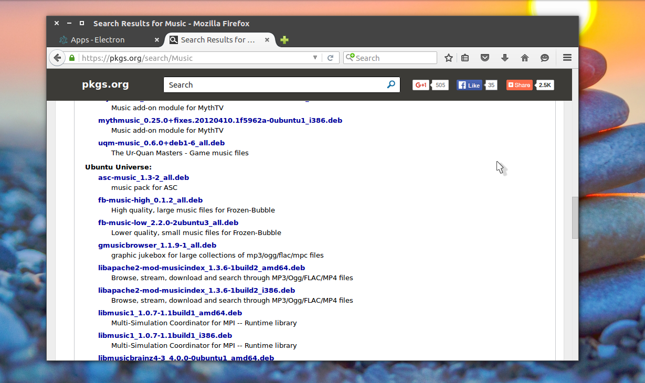Save the page to Pocket with its icon
Image resolution: width=645 pixels, height=383 pixels.
485,58
